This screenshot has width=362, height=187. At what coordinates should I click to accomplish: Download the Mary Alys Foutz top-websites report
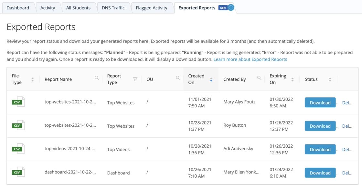click(x=320, y=103)
